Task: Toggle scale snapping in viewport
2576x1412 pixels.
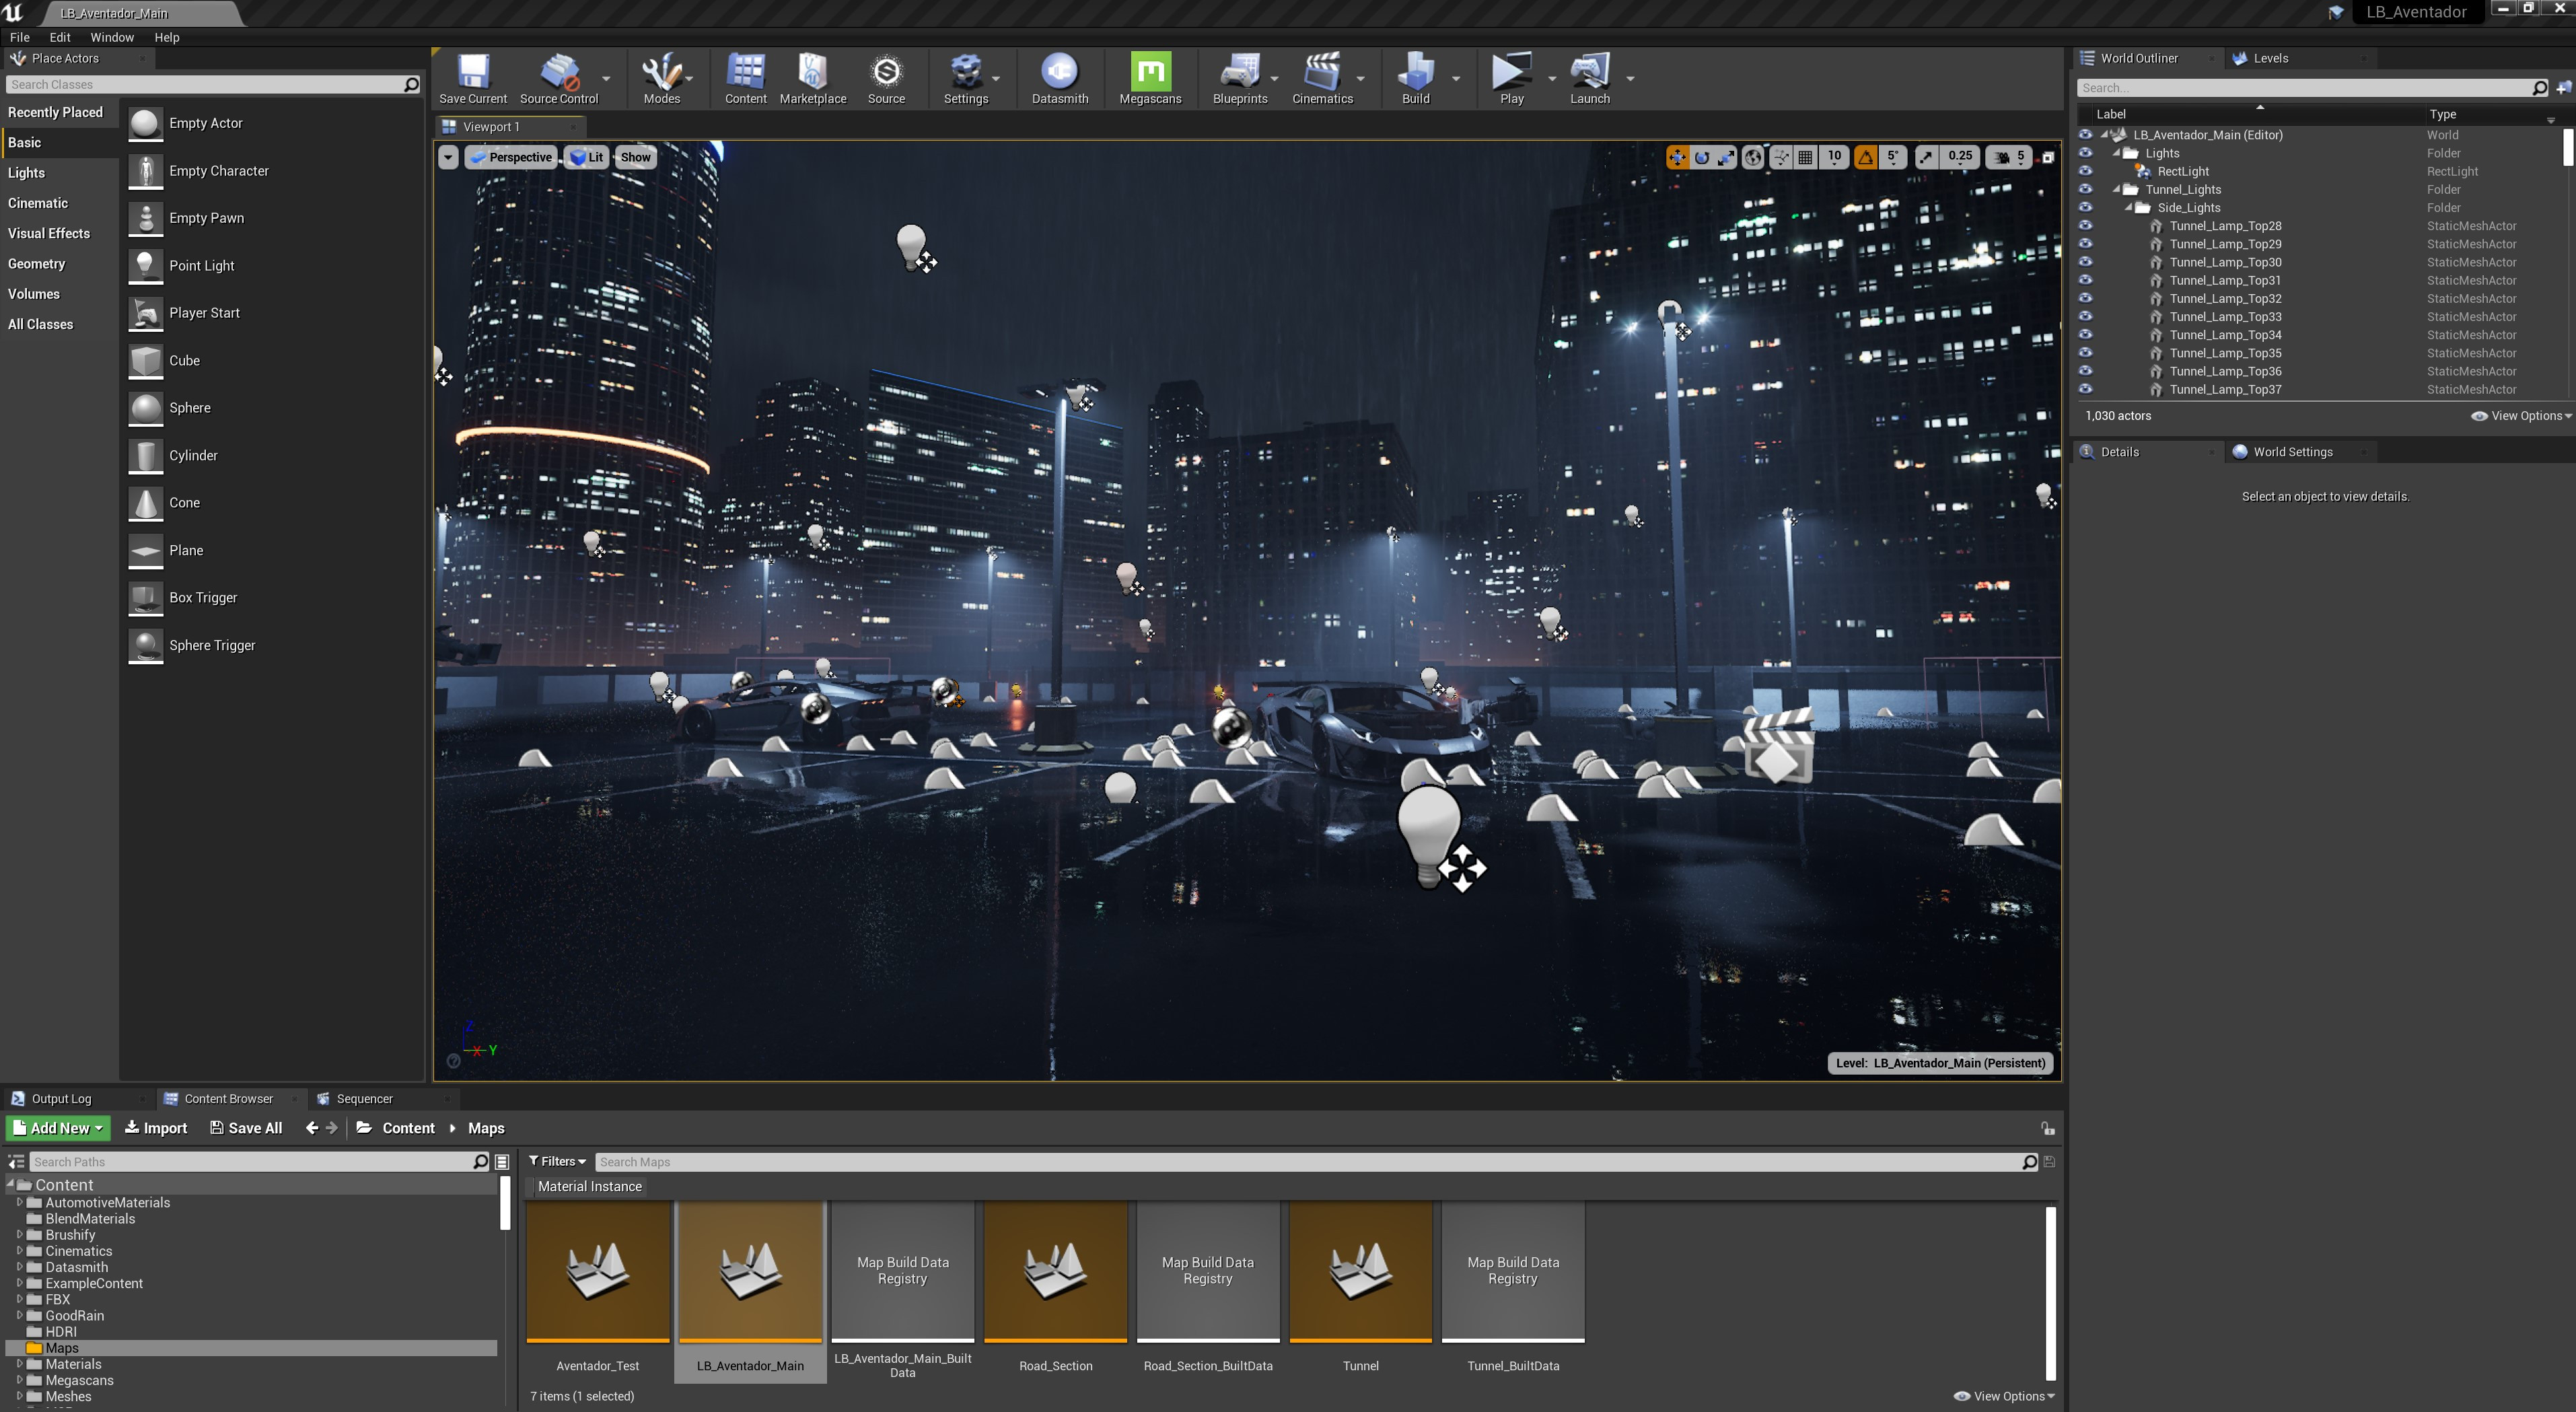Action: 1926,157
